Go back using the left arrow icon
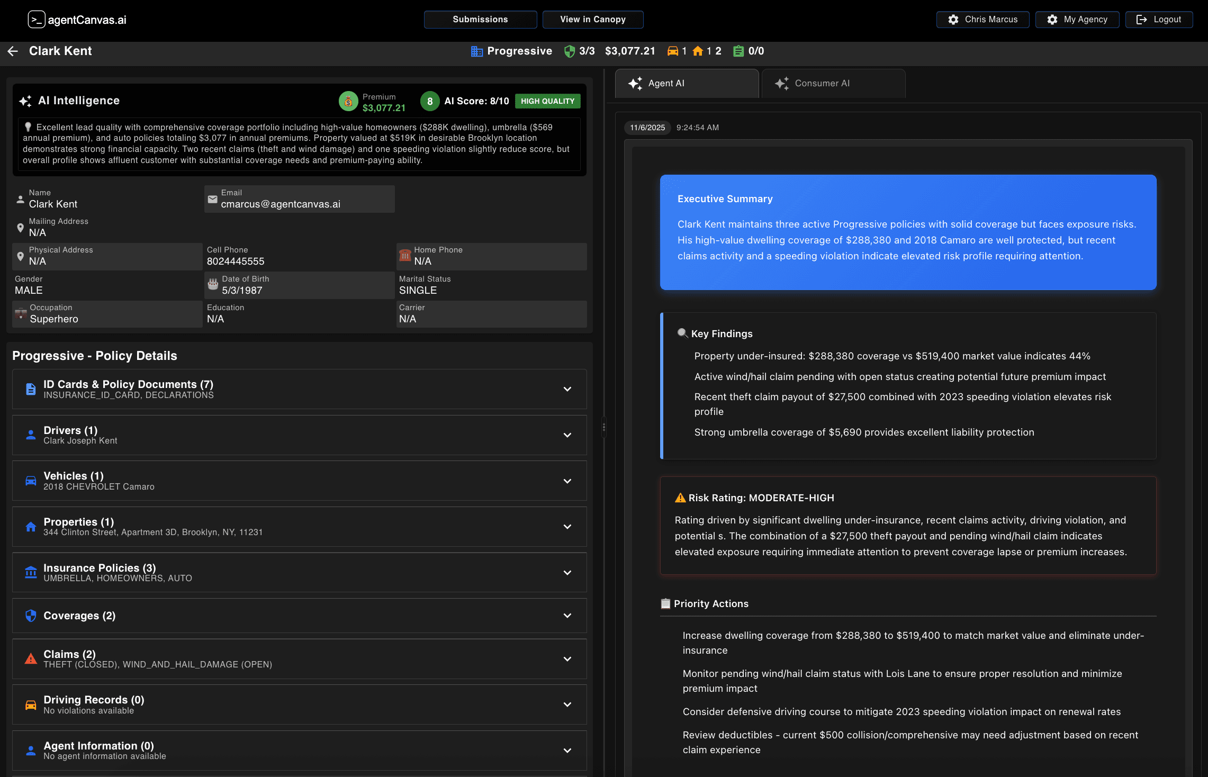This screenshot has height=777, width=1208. click(x=13, y=51)
